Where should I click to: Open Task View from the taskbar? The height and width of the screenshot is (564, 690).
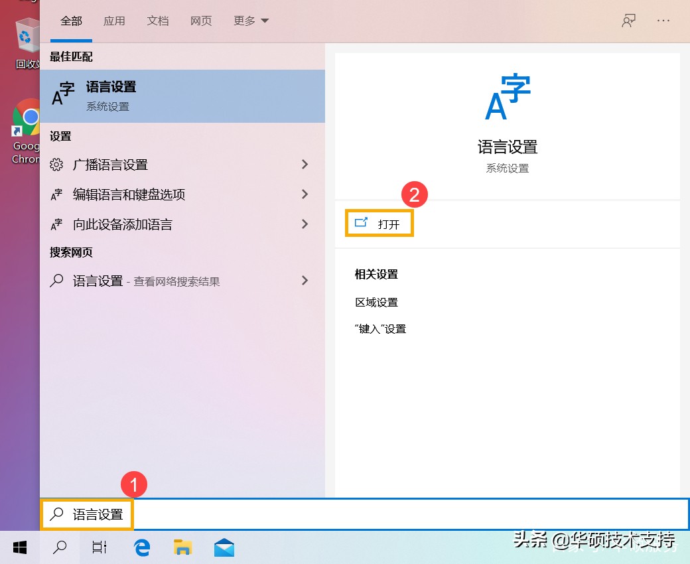pyautogui.click(x=99, y=547)
